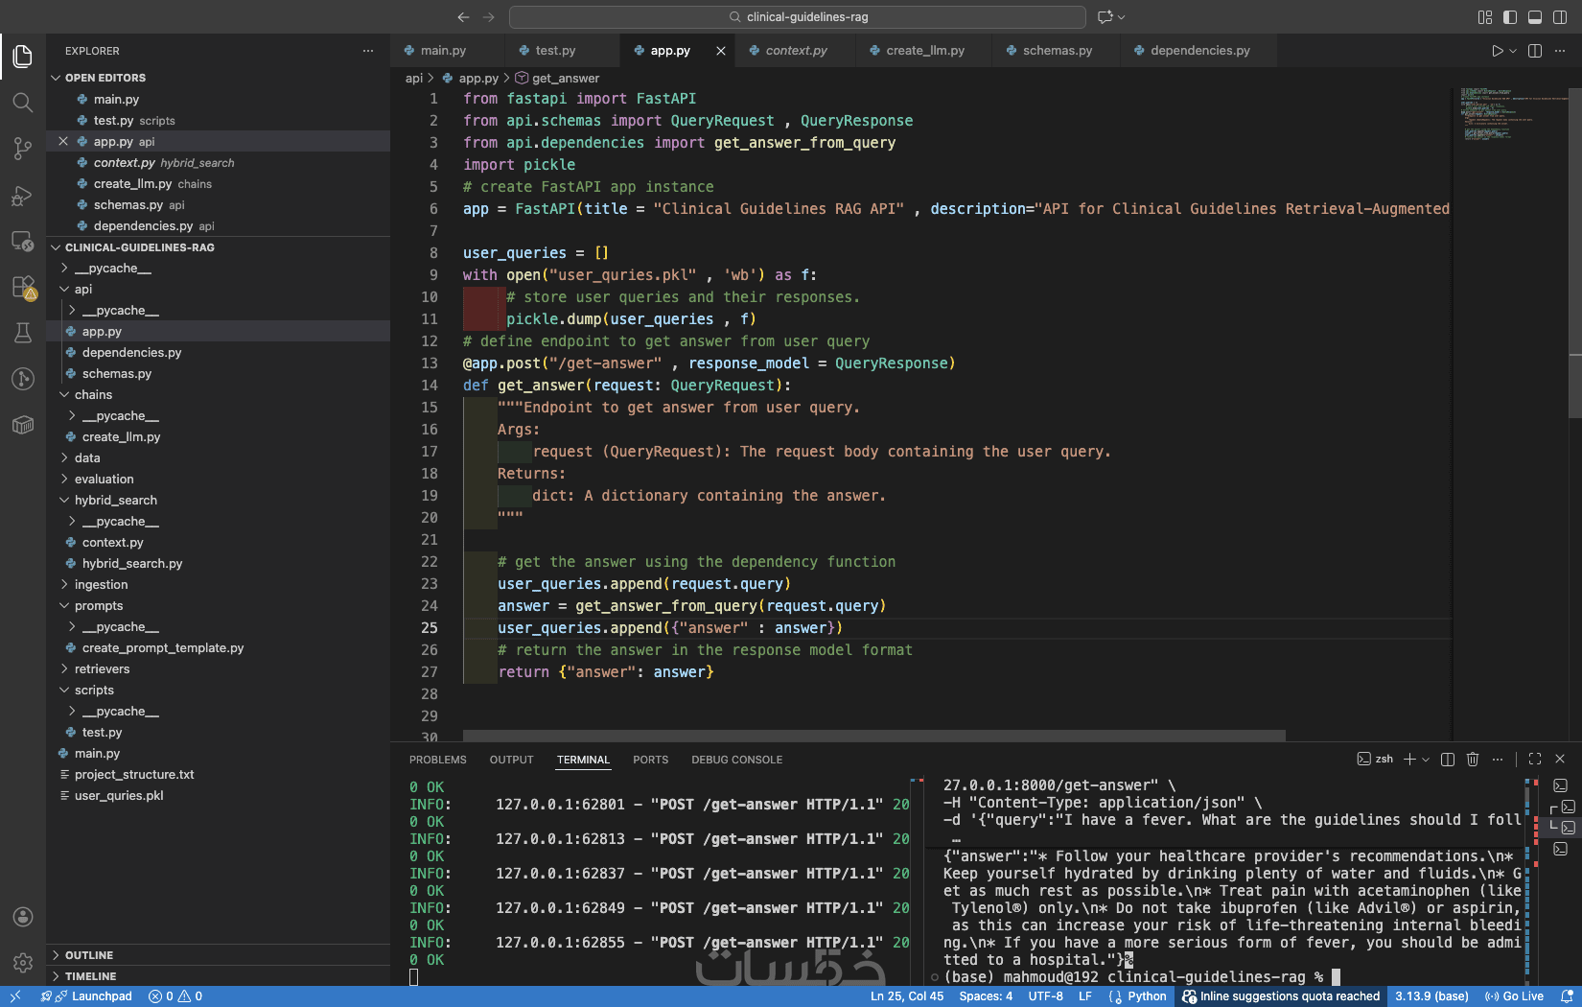The height and width of the screenshot is (1007, 1582).
Task: Open the Run and Debug view
Action: point(23,196)
